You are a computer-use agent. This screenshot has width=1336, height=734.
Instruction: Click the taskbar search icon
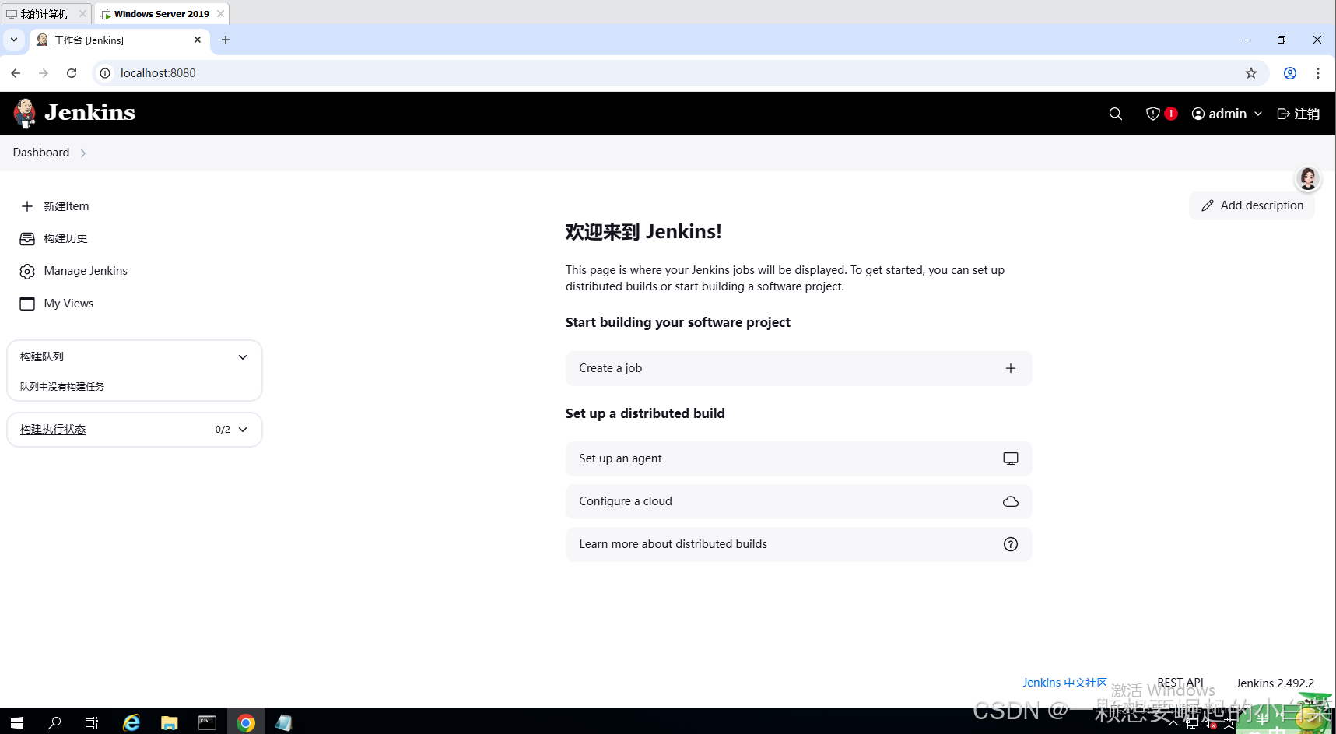[x=54, y=722]
